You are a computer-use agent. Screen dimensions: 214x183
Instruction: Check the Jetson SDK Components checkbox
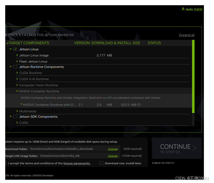[15, 117]
